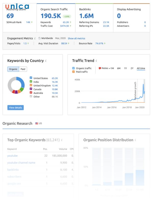Click the US flag beside Organic Research

pyautogui.click(x=37, y=124)
